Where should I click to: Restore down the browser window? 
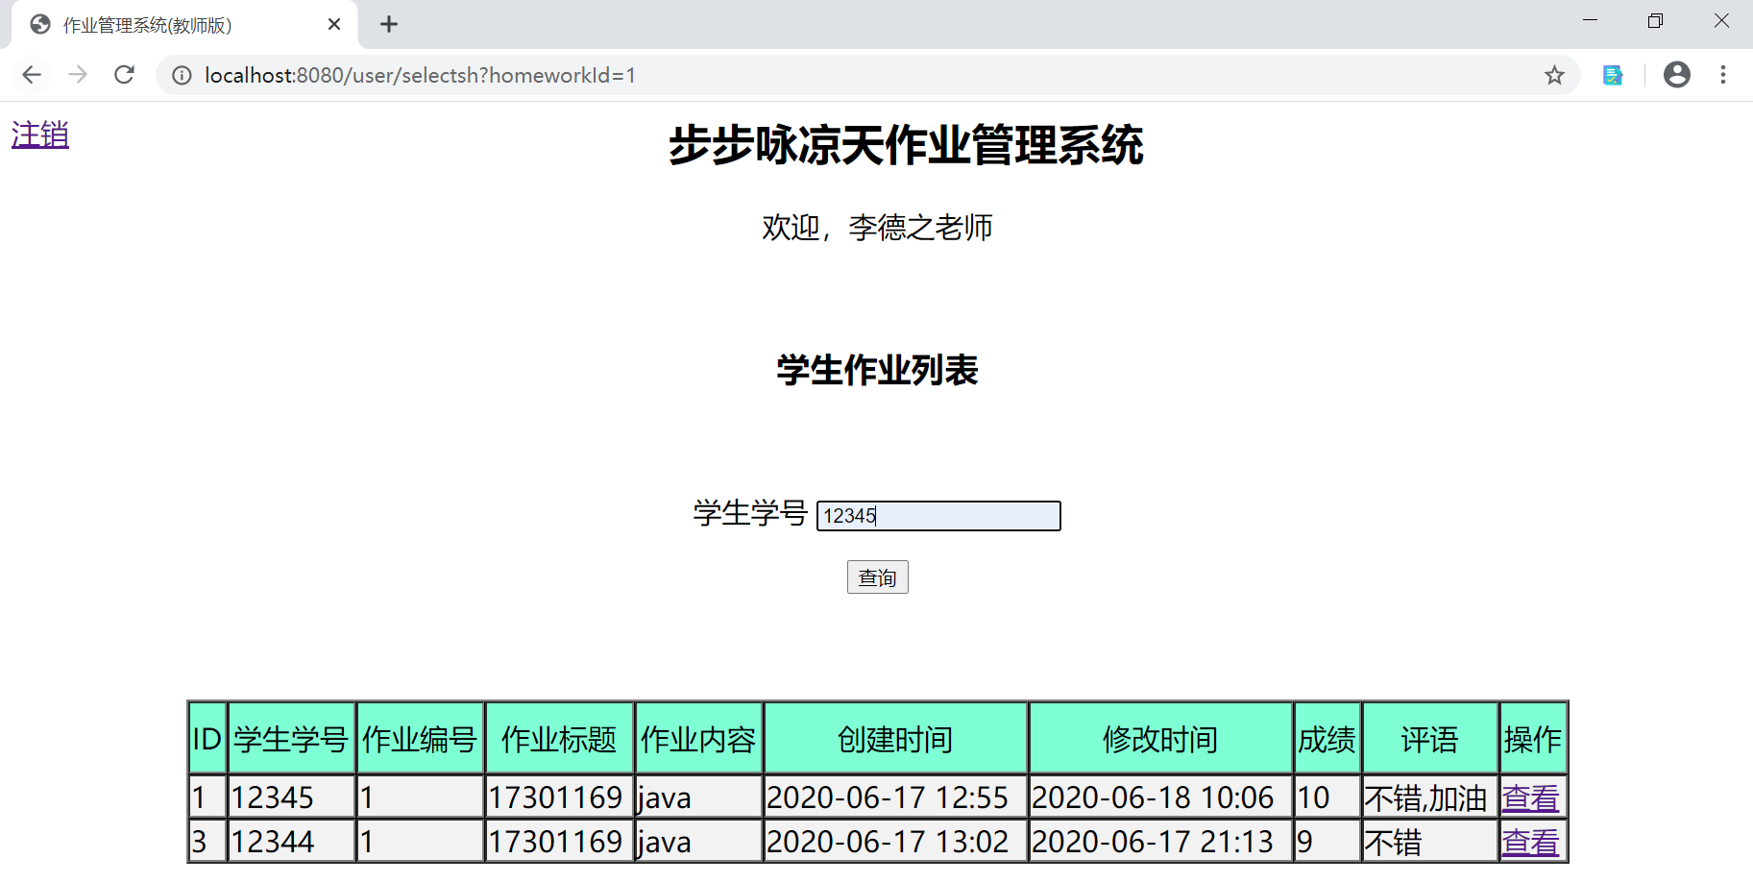pos(1655,21)
